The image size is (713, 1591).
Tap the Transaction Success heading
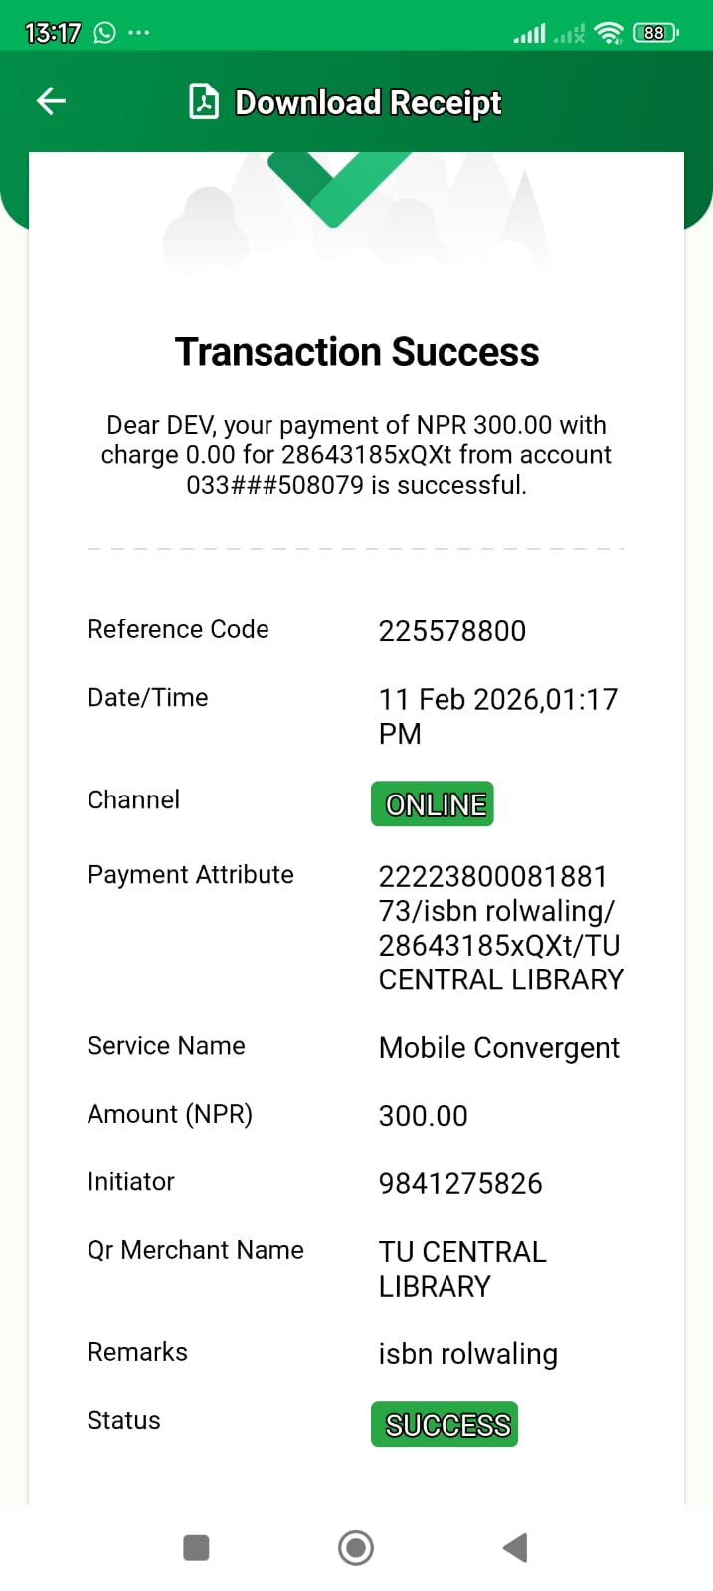(x=357, y=352)
